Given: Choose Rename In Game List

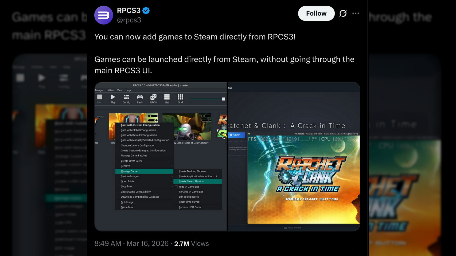Looking at the screenshot, I should click(x=198, y=192).
